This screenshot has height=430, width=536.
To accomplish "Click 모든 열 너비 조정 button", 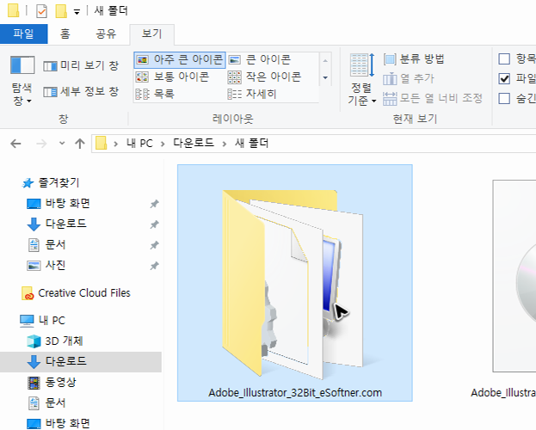I will 433,98.
